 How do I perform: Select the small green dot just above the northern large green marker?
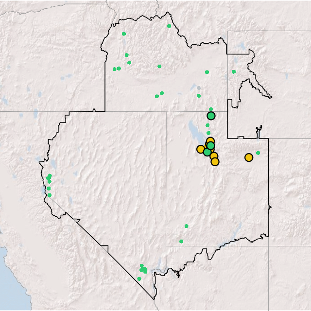click(x=210, y=109)
